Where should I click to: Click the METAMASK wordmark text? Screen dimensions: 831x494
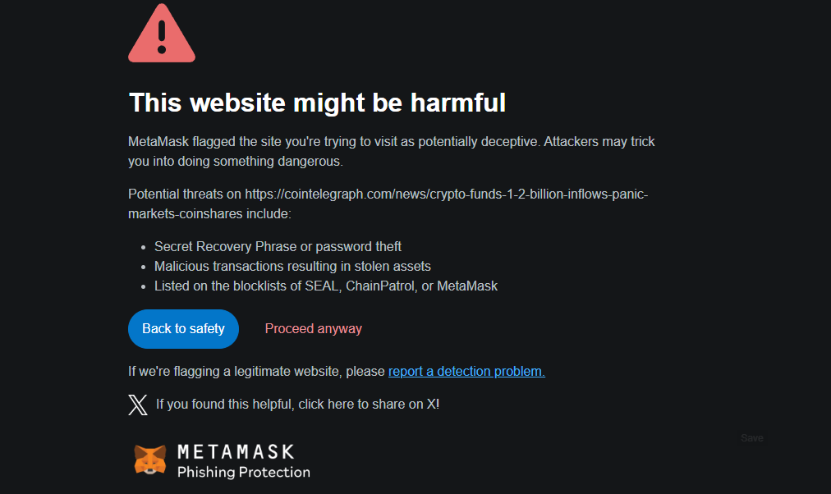tap(236, 451)
